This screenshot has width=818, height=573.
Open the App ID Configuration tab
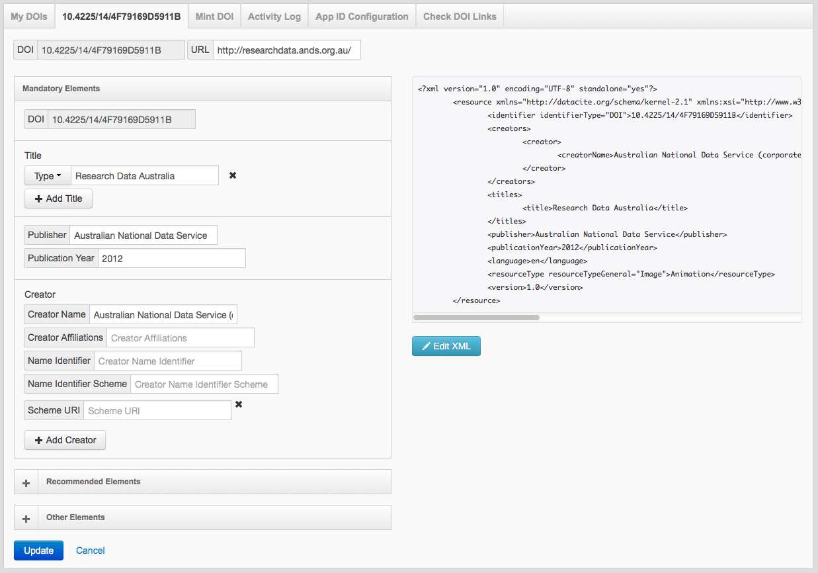point(362,17)
